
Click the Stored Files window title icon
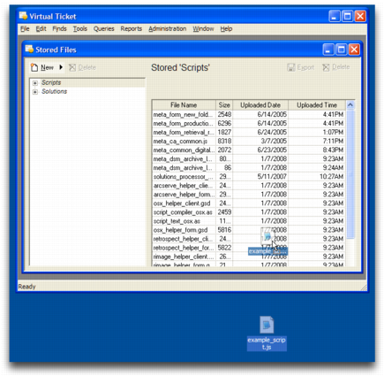tap(29, 50)
